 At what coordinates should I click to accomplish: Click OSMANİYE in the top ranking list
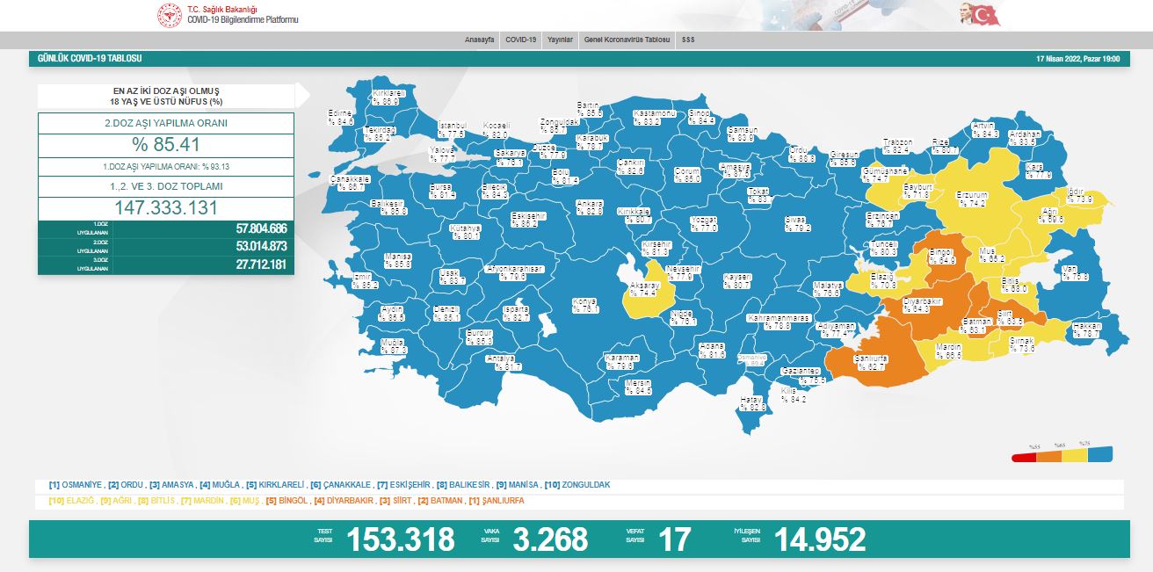(x=76, y=485)
